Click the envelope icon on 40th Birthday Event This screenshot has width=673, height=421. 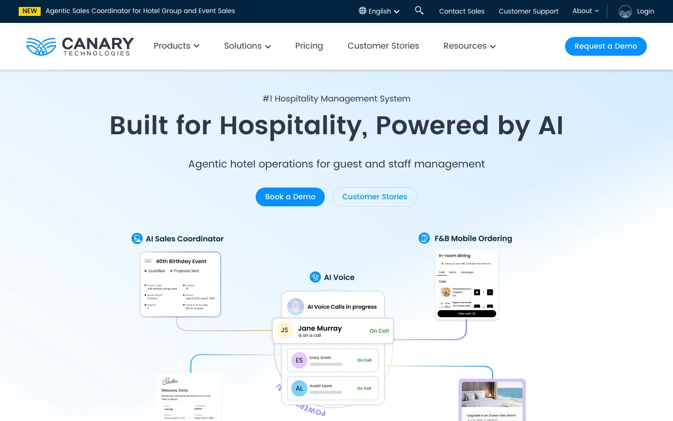pos(148,261)
